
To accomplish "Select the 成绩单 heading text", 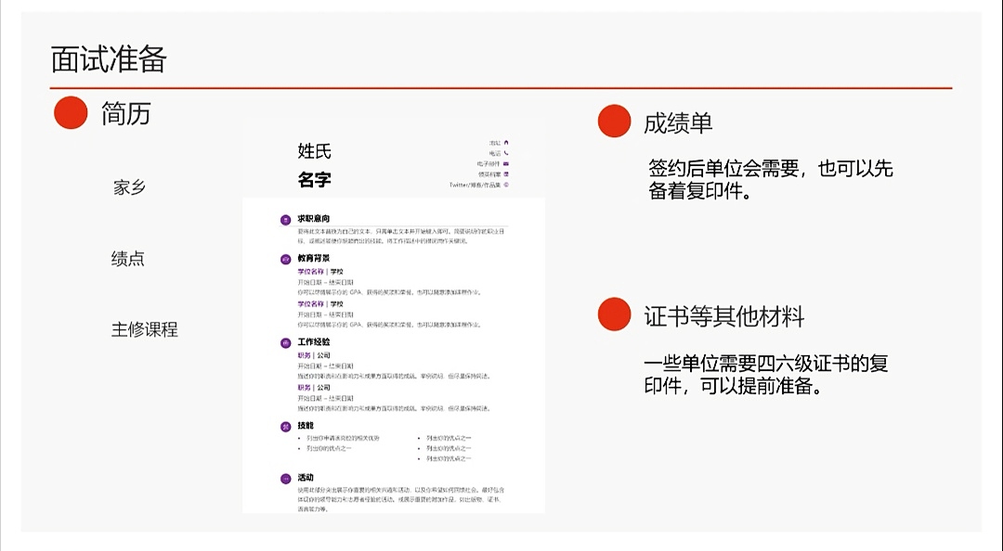I will (x=678, y=122).
